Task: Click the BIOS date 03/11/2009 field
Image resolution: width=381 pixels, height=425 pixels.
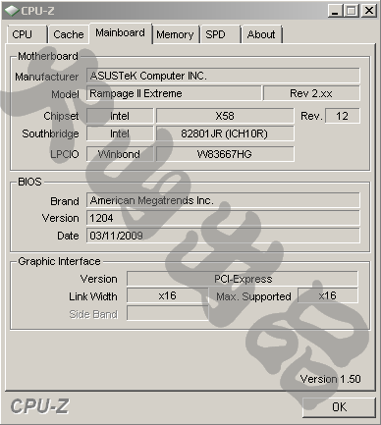Action: [223, 236]
